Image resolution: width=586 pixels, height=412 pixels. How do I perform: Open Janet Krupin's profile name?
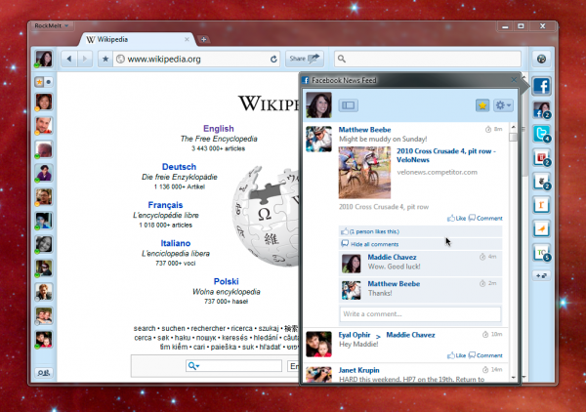(x=358, y=370)
